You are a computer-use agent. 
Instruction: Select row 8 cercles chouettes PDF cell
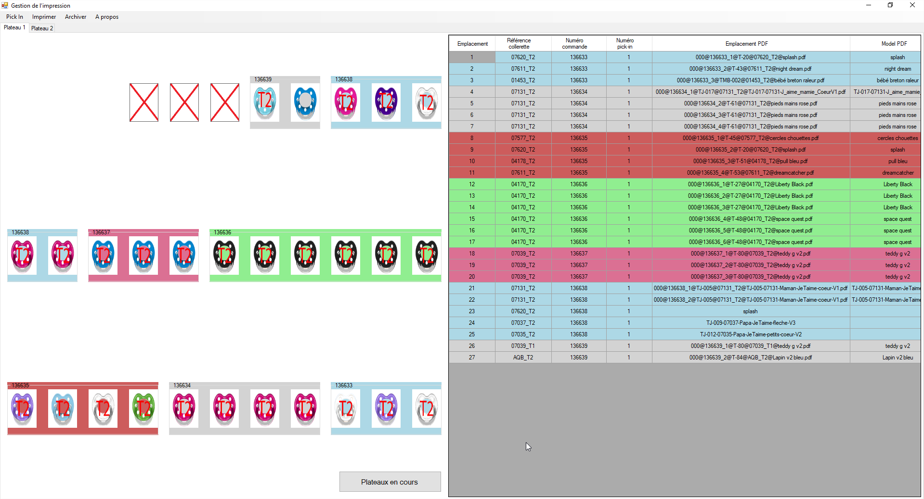pos(750,138)
